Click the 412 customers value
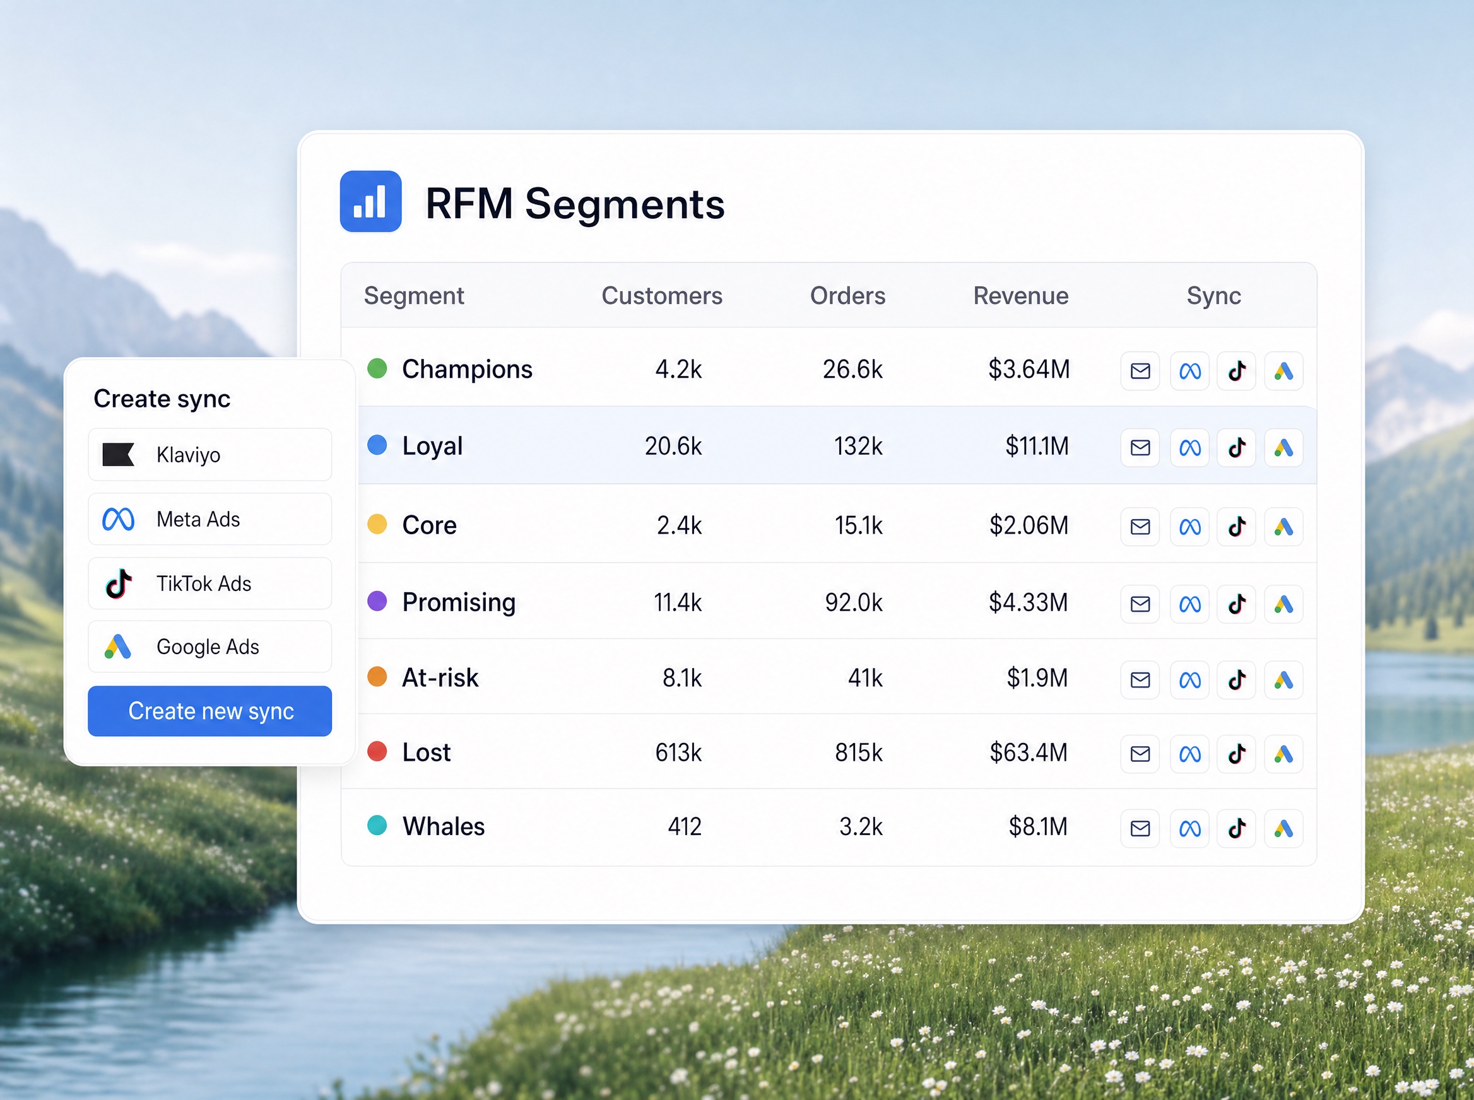Viewport: 1474px width, 1100px height. tap(685, 826)
